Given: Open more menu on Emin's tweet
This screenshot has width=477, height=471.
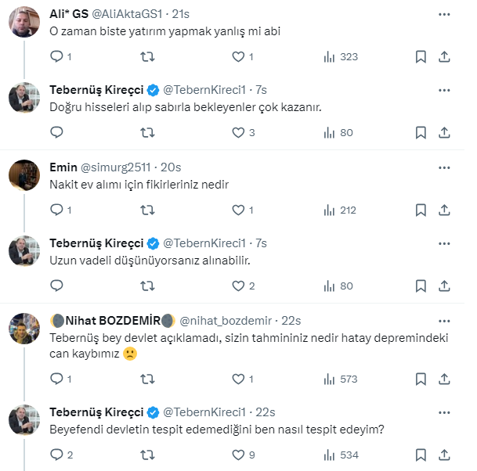Looking at the screenshot, I should 444,167.
